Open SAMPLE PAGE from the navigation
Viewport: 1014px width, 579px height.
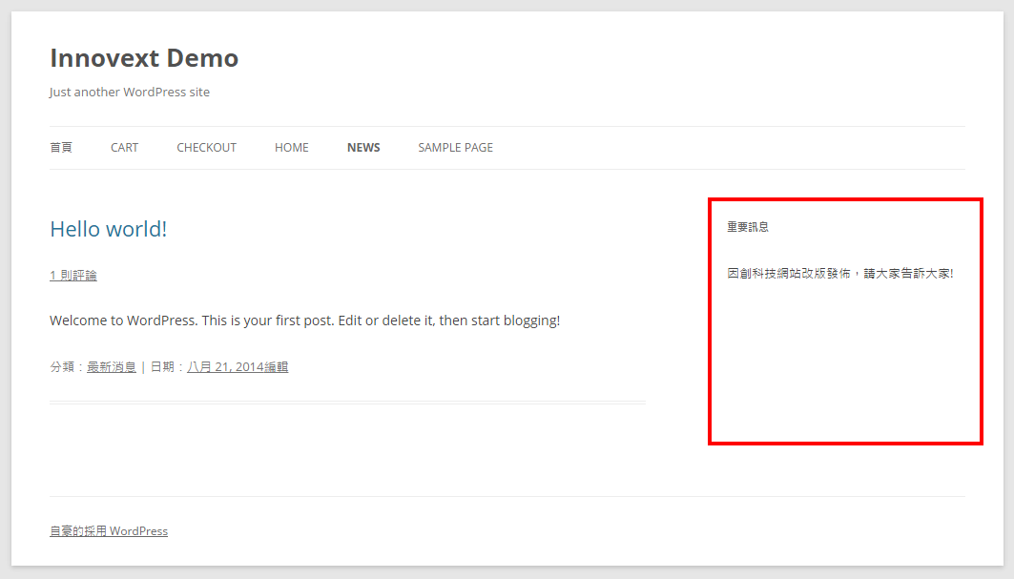(455, 148)
